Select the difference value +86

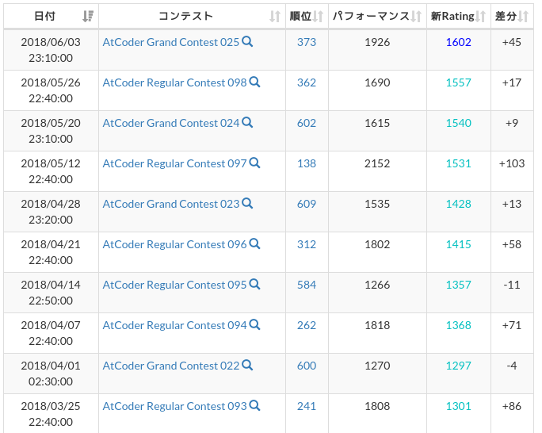click(512, 406)
